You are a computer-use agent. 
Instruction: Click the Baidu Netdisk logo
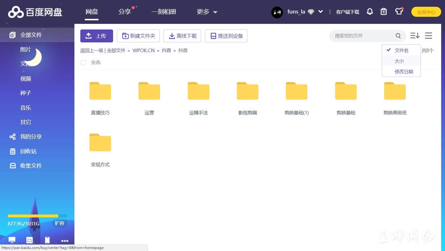[x=35, y=12]
